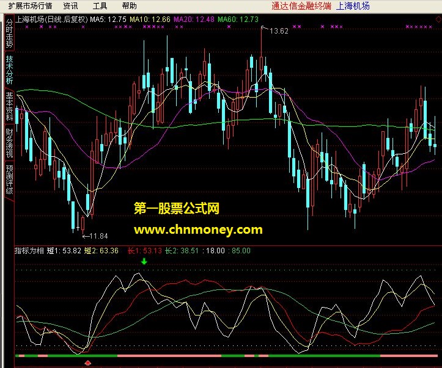Screen dimensions: 442x368
Task: Select the 长2: 38.51 indicator value
Action: coord(182,250)
